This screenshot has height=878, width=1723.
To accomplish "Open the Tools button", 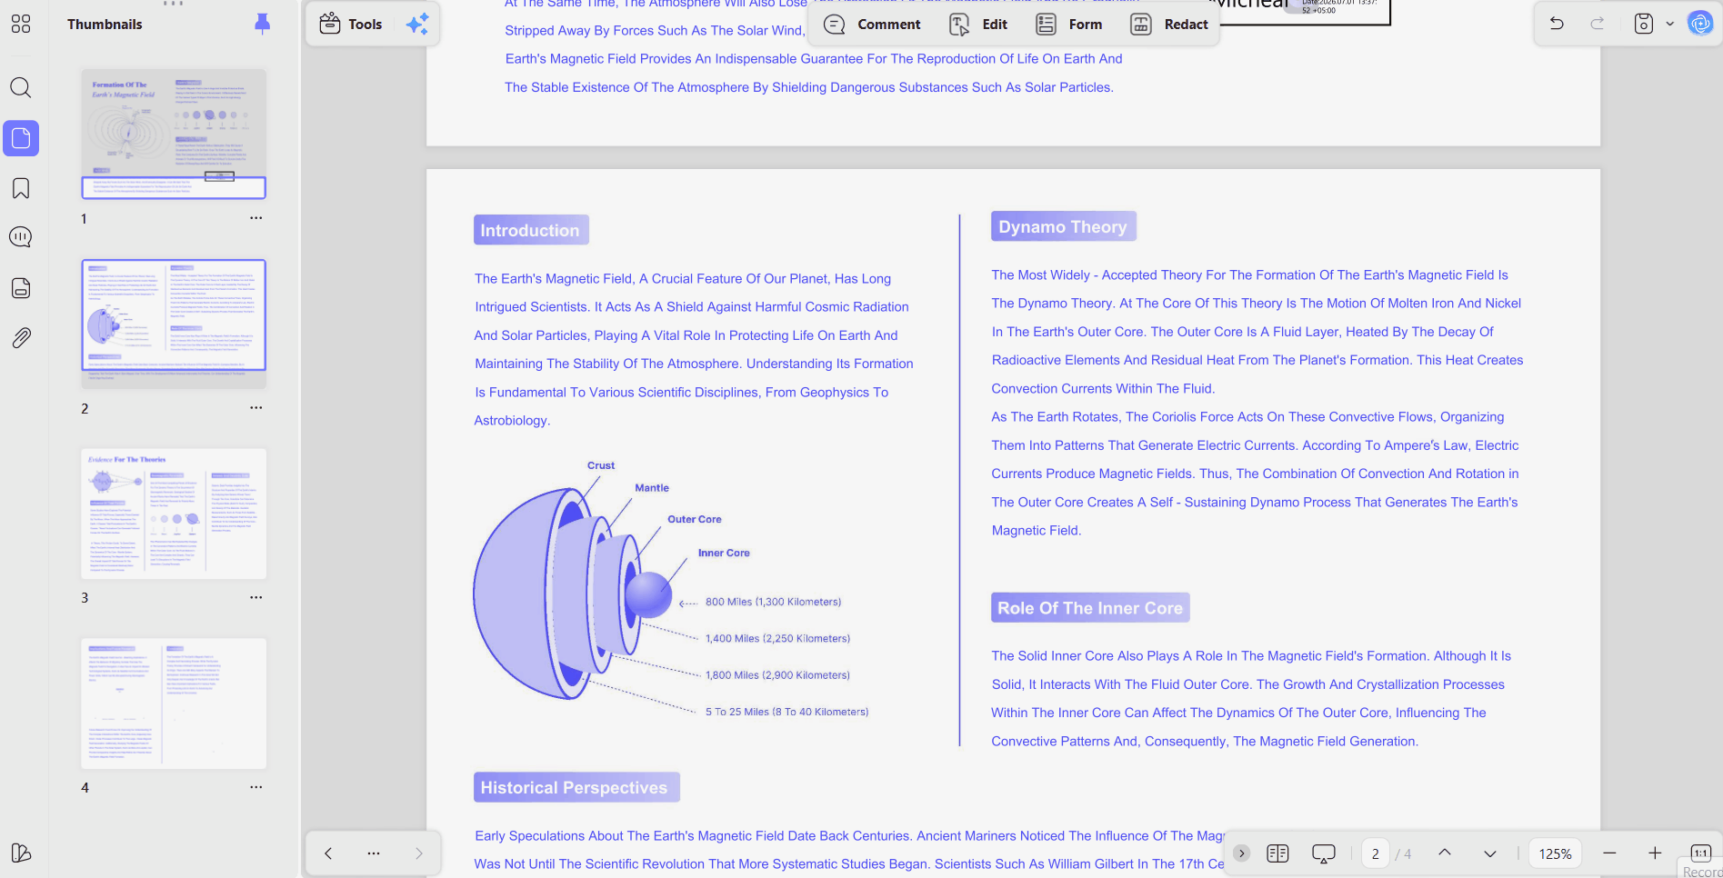I will coord(351,25).
